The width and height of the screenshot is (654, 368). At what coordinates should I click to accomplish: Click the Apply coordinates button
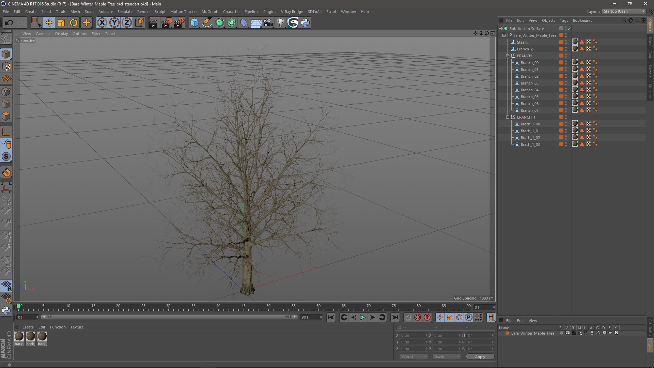(480, 357)
